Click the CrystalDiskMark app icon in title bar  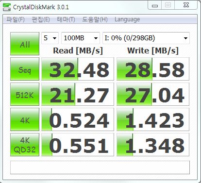coord(7,7)
